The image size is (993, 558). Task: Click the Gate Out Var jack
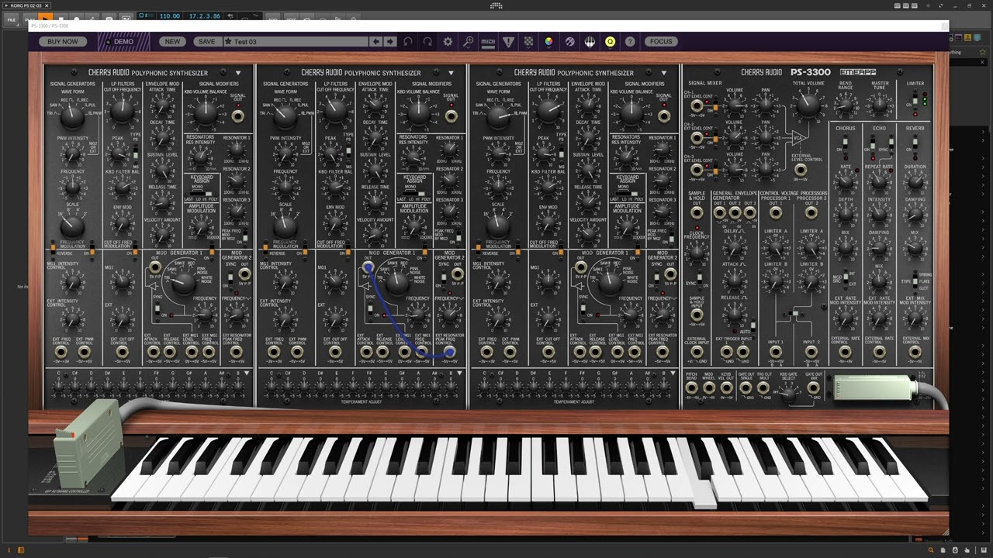click(x=813, y=387)
